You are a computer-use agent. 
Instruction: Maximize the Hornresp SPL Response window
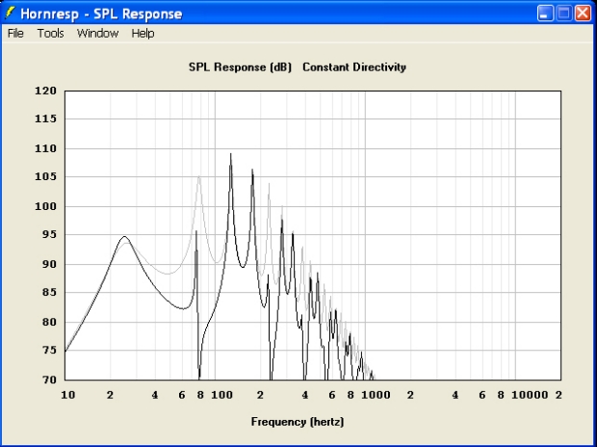(x=564, y=13)
